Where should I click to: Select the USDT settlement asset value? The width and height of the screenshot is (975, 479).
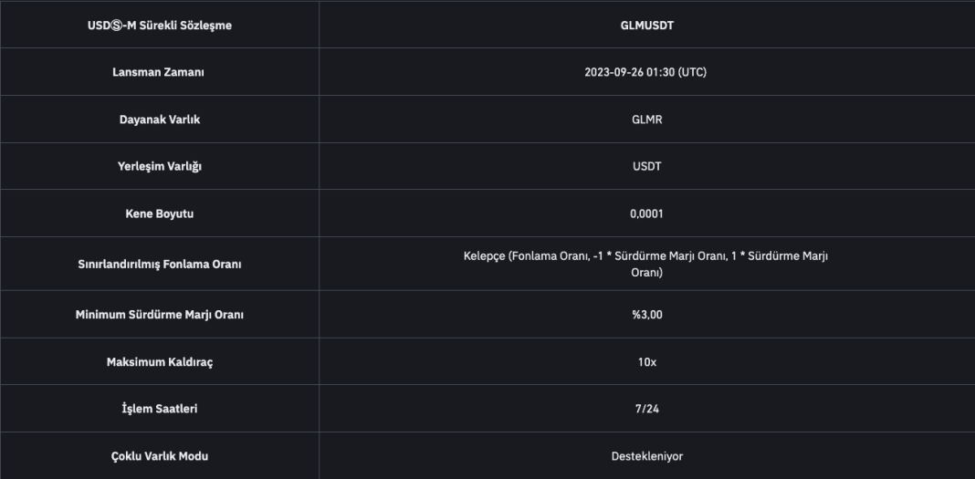click(x=646, y=167)
